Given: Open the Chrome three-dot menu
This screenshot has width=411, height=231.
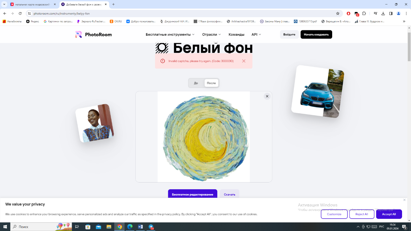Looking at the screenshot, I should [x=406, y=13].
